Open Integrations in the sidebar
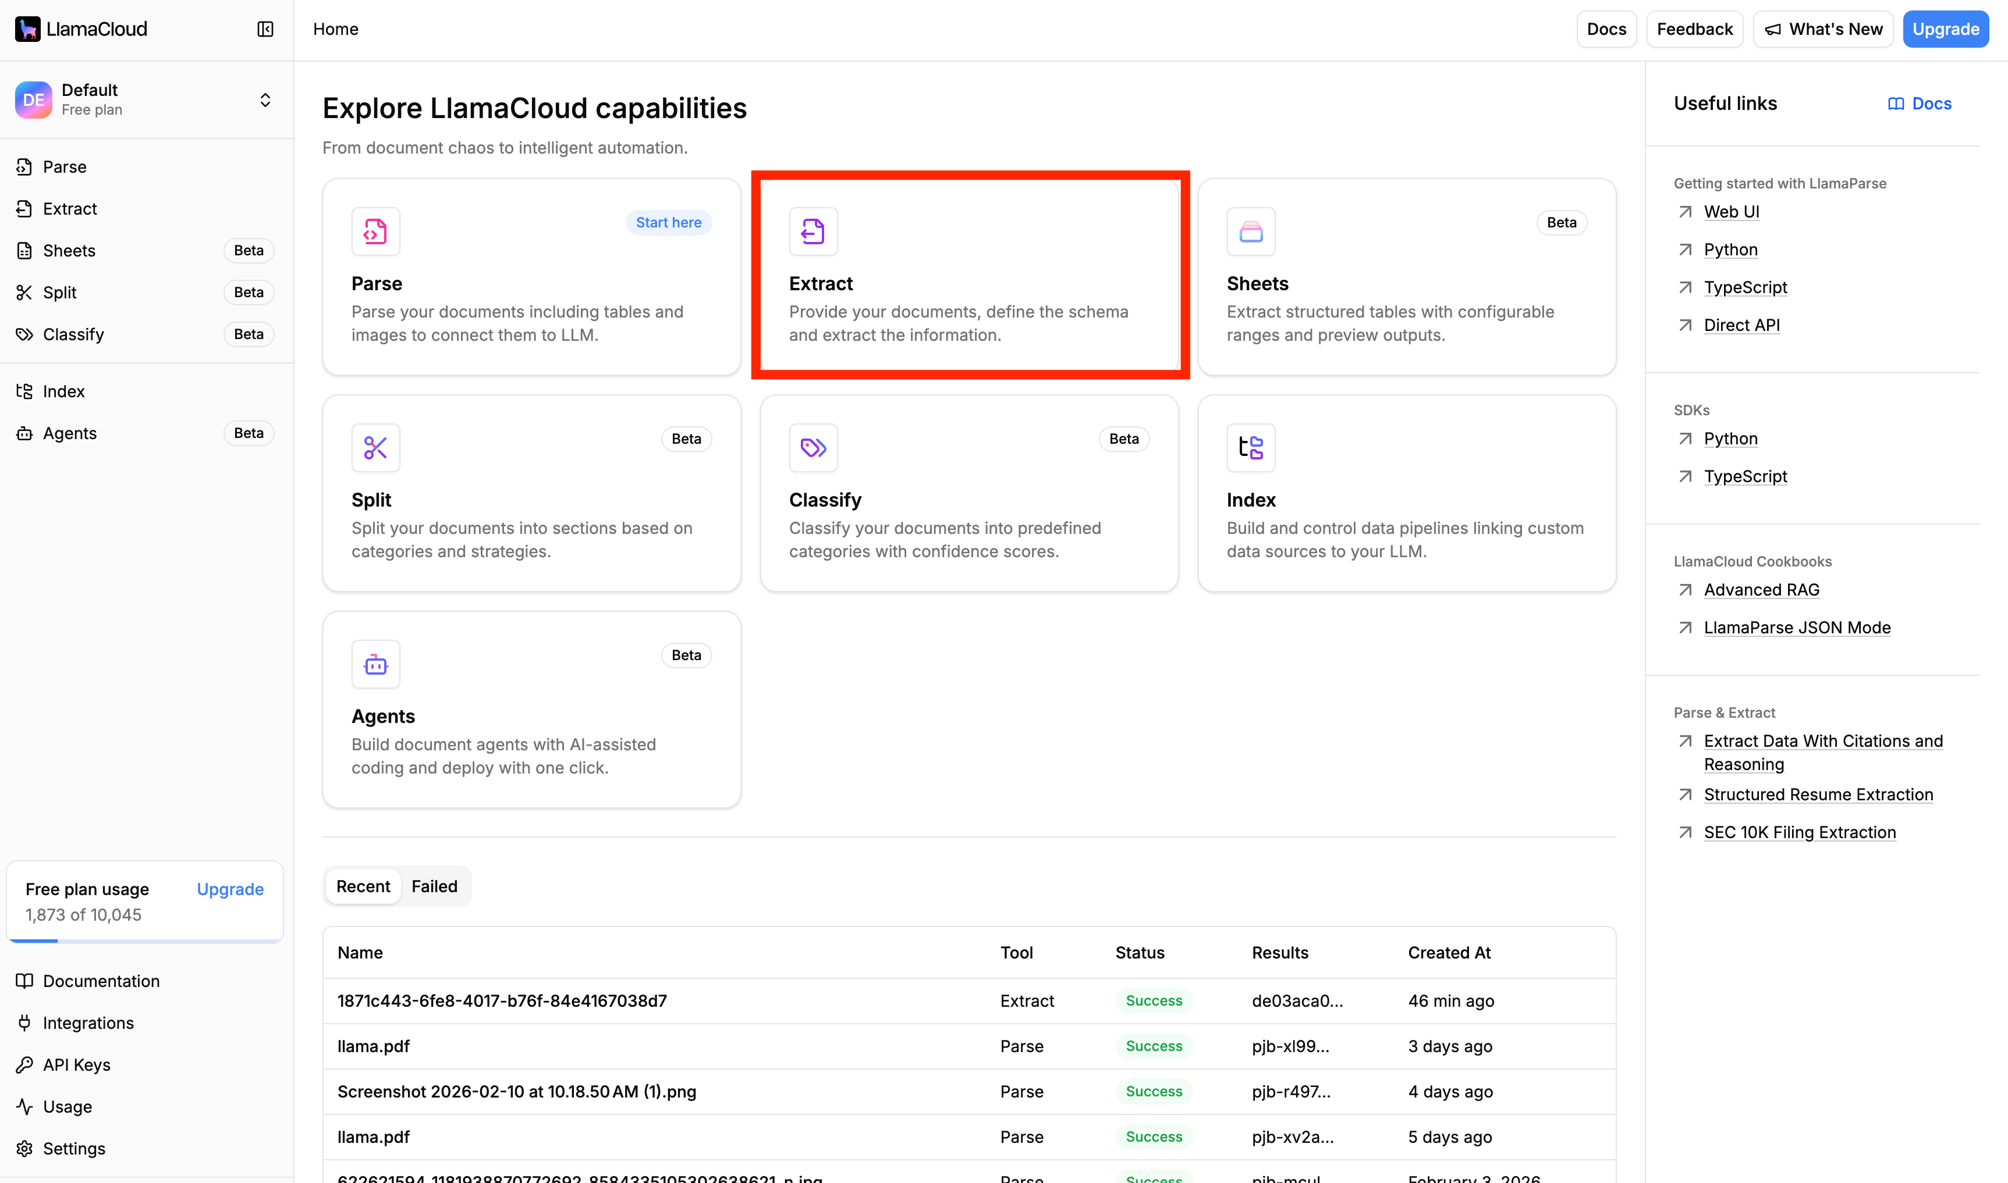The width and height of the screenshot is (2008, 1183). pos(147,1023)
